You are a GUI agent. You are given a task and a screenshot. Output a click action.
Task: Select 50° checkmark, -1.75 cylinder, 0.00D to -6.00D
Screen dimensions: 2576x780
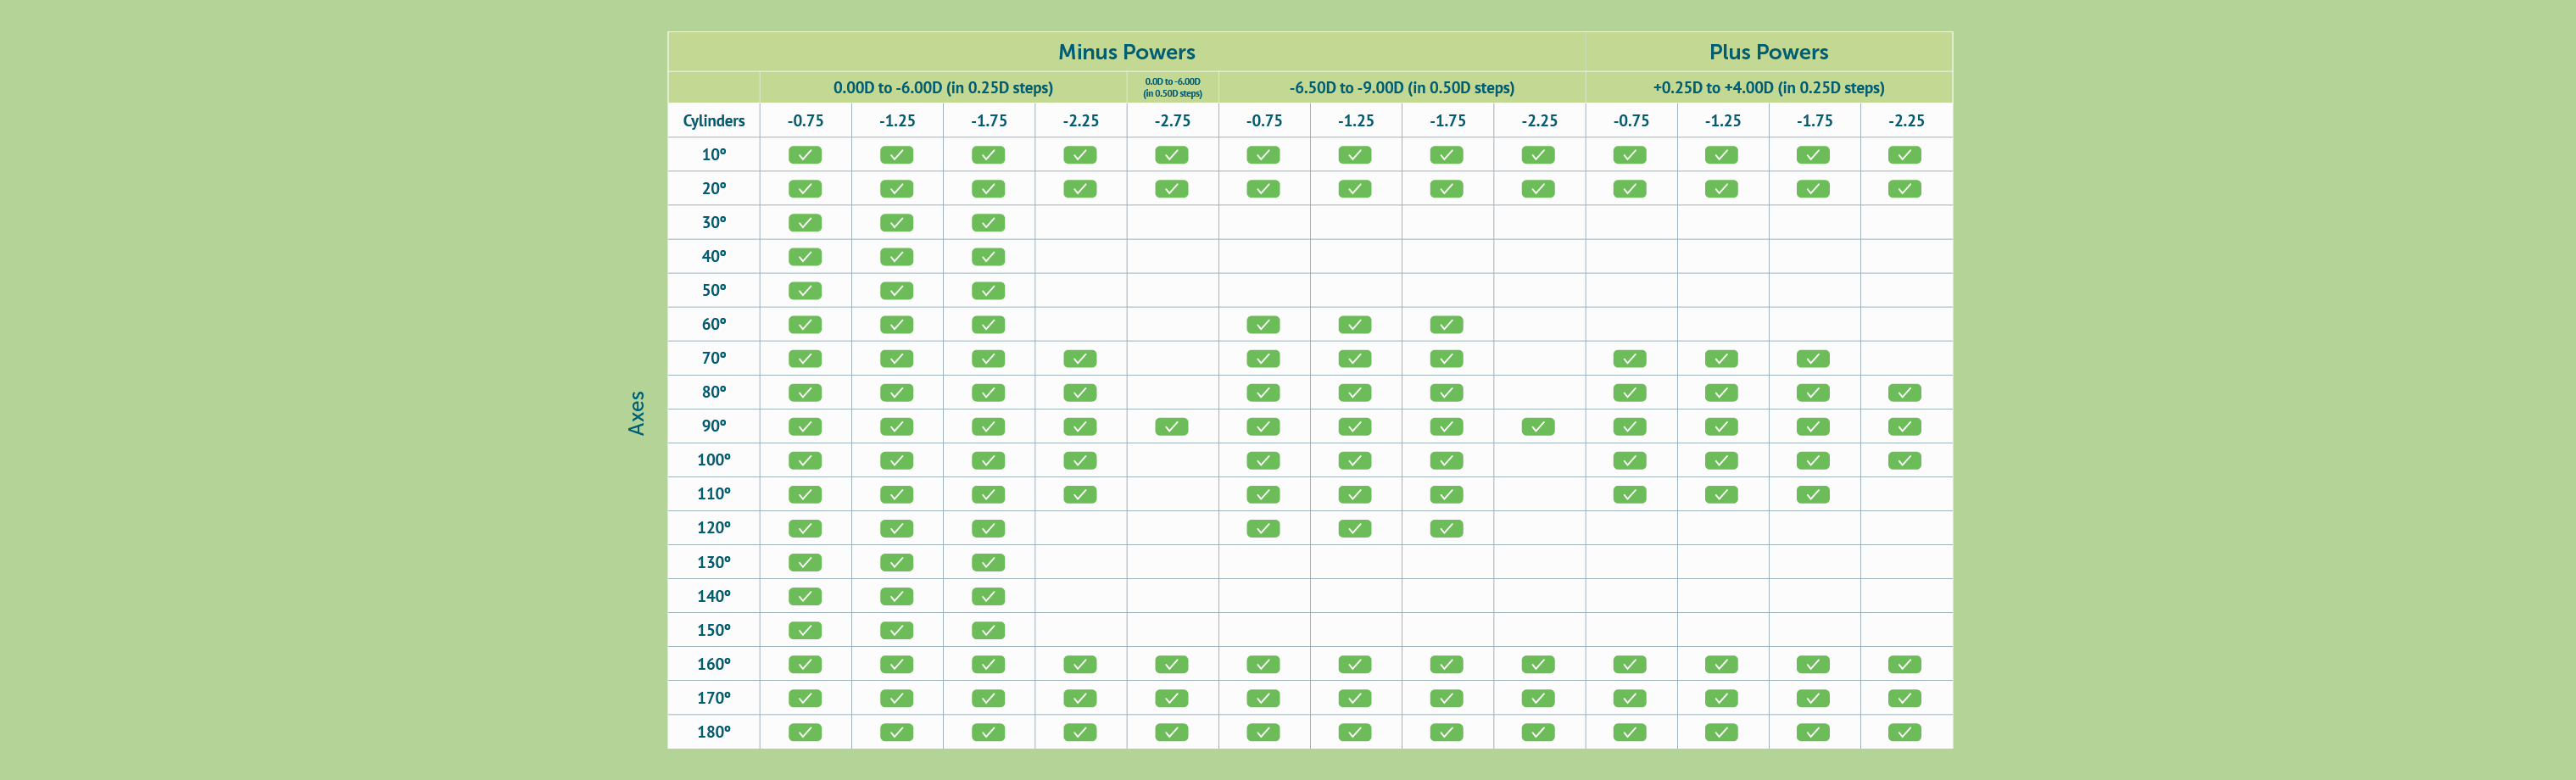[x=988, y=291]
